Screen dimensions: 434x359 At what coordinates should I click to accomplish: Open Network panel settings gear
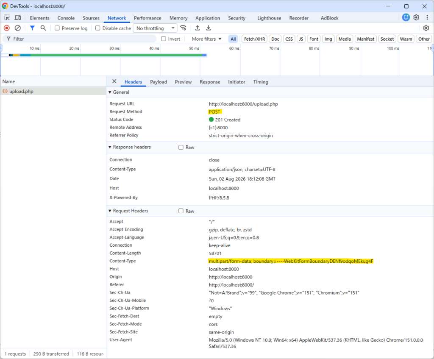pos(426,28)
